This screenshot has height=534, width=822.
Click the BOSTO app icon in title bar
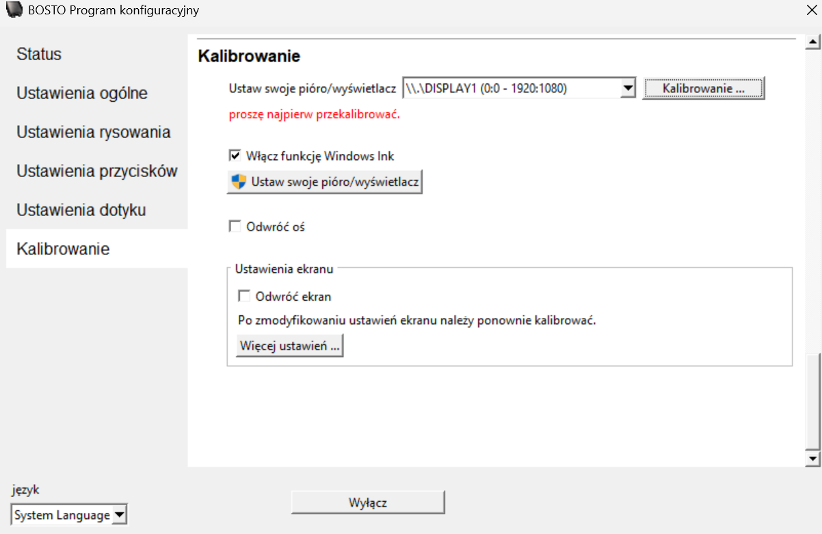tap(14, 11)
